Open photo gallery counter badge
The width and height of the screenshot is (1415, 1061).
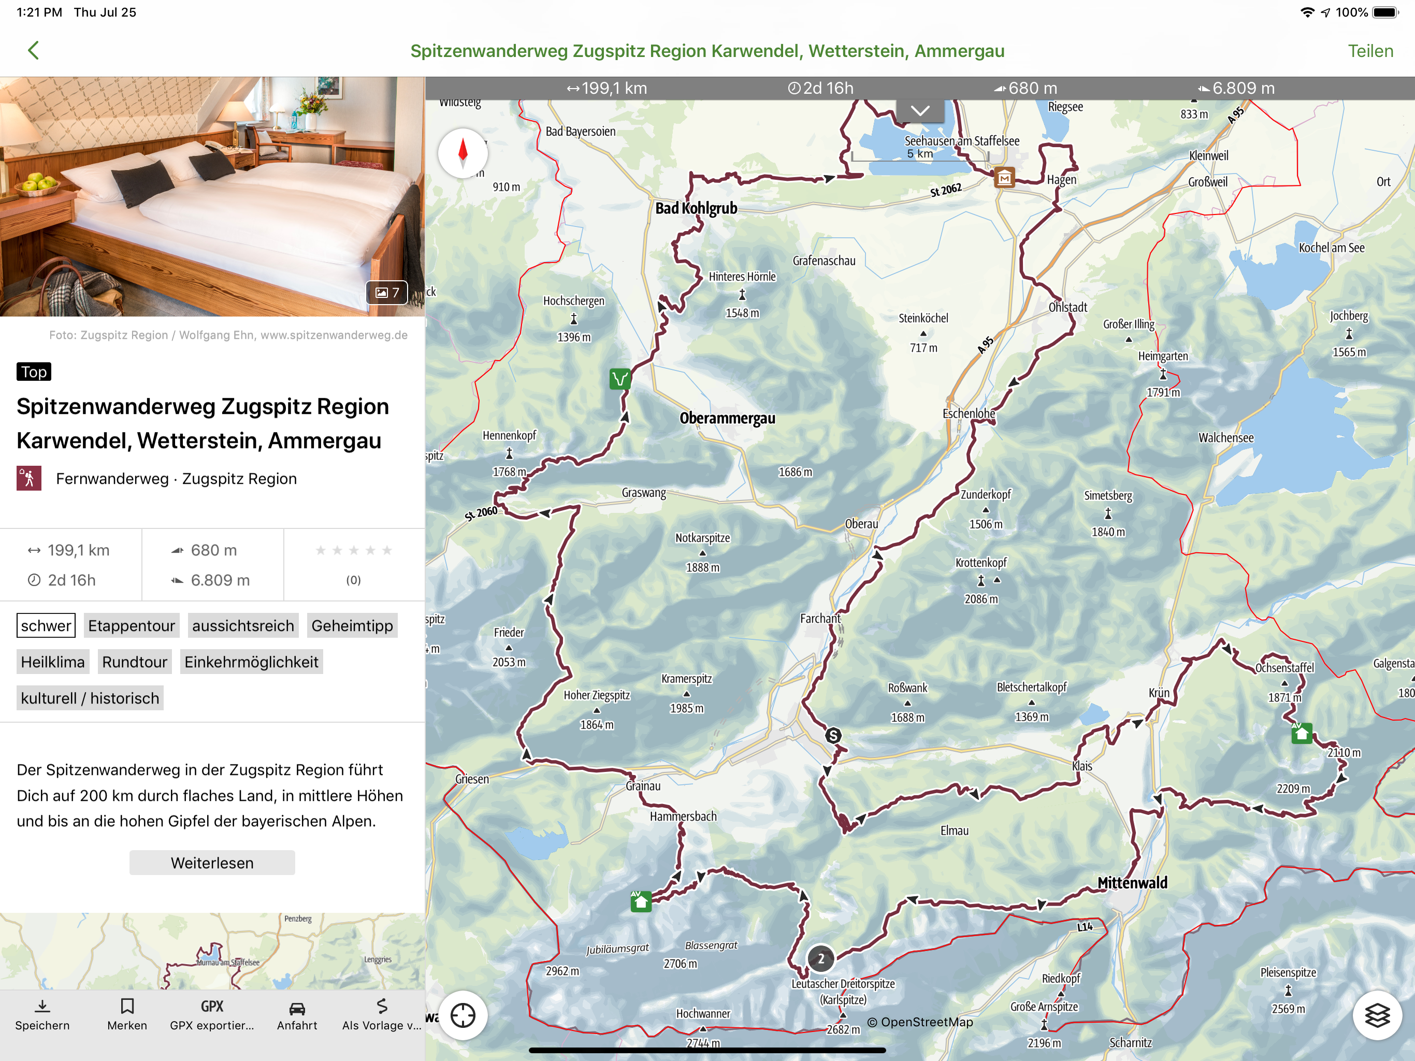387,292
